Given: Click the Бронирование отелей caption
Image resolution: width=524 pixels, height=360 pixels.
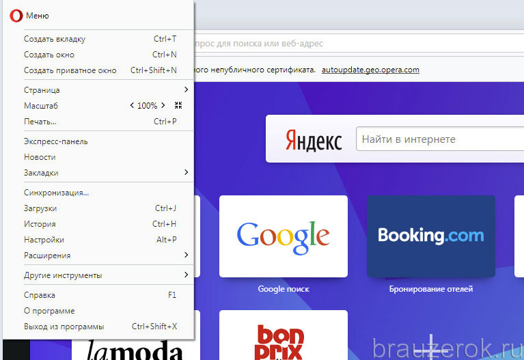Looking at the screenshot, I should click(x=431, y=289).
